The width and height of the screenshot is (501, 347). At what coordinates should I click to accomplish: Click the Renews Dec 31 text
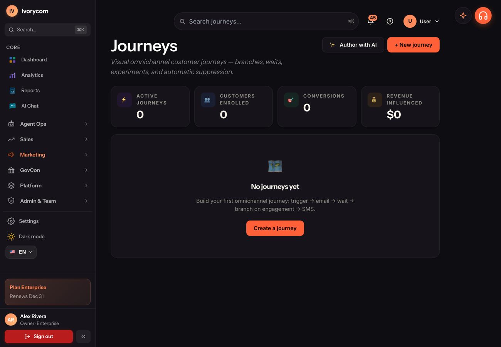tap(27, 296)
